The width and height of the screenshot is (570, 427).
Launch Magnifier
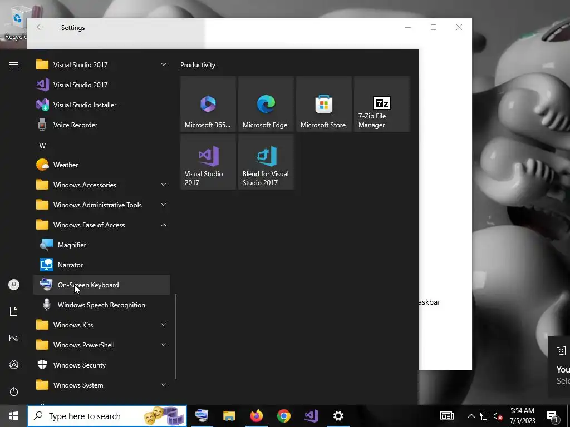point(102,245)
